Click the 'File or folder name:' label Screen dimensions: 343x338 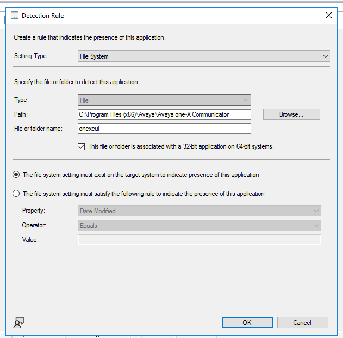coord(38,129)
